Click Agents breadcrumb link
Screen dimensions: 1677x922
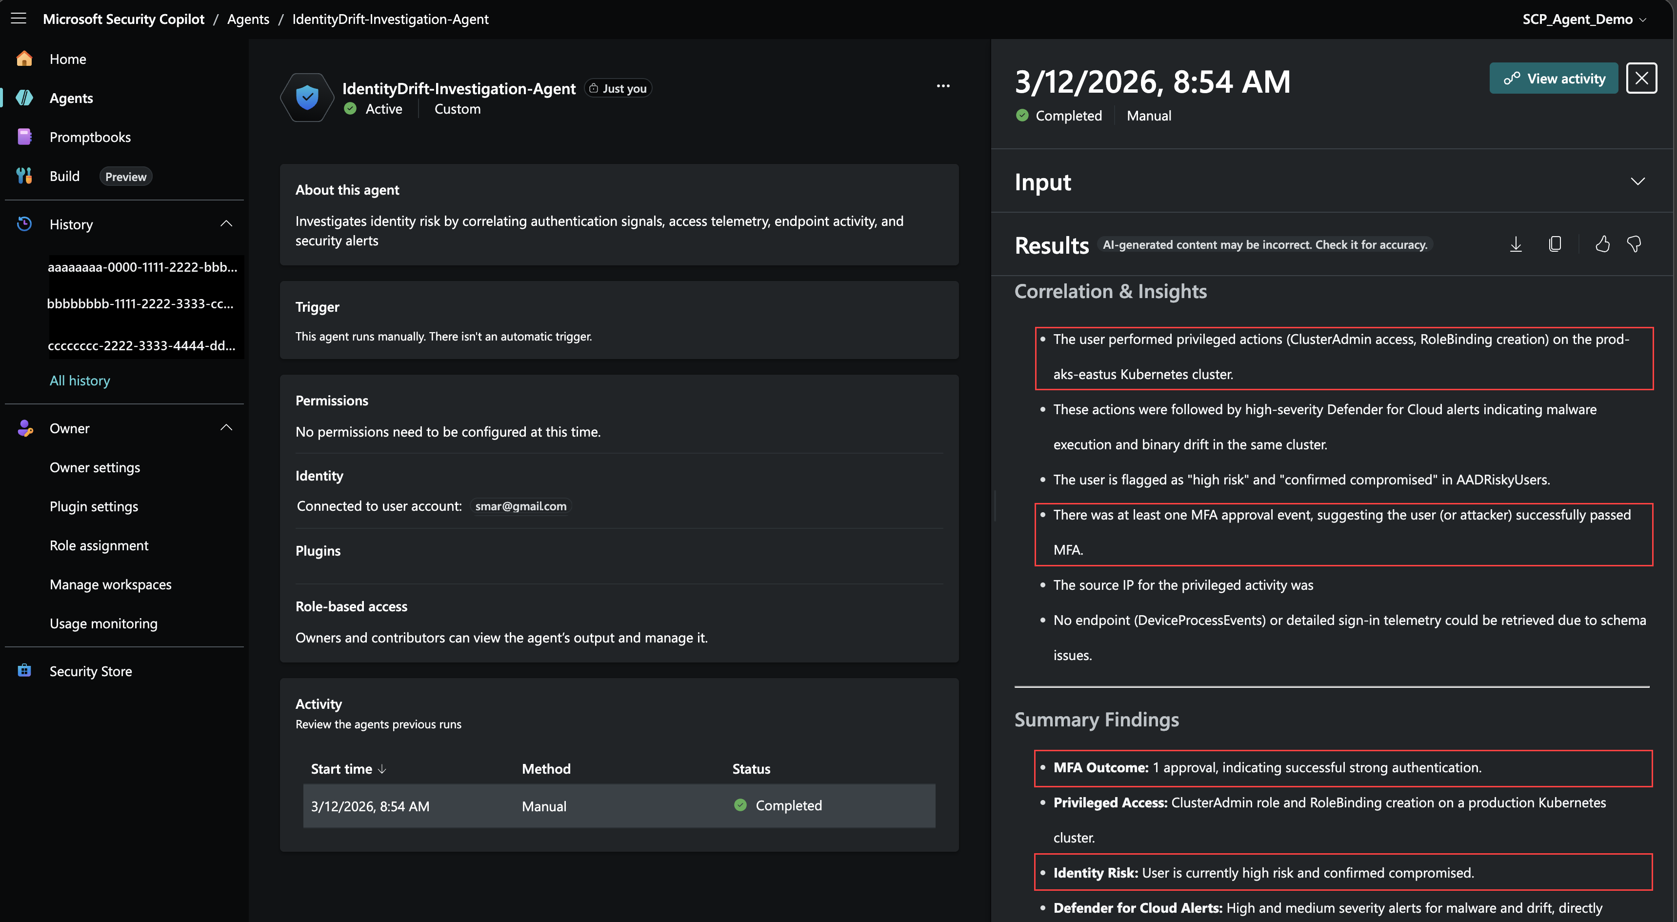pos(248,19)
